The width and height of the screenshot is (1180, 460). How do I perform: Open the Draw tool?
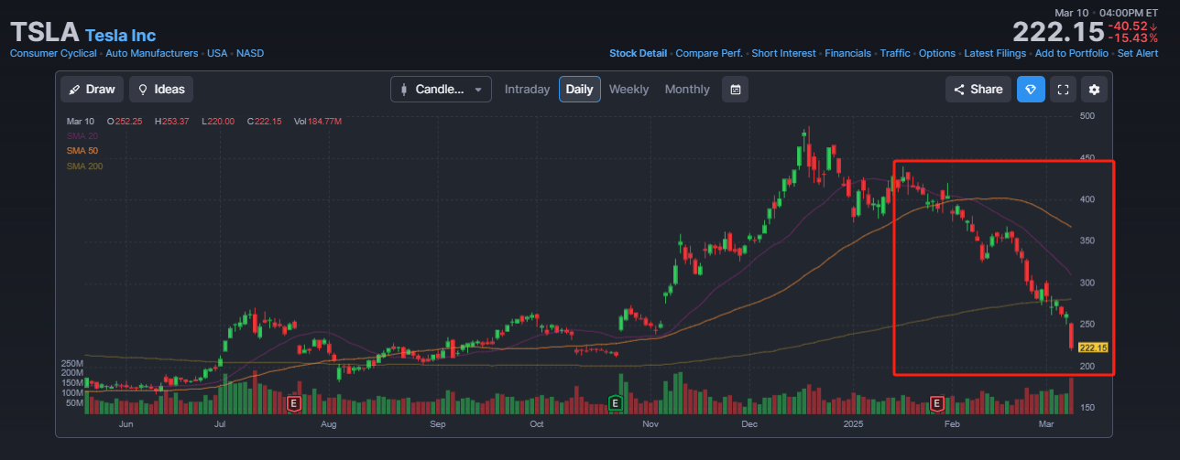pos(93,90)
